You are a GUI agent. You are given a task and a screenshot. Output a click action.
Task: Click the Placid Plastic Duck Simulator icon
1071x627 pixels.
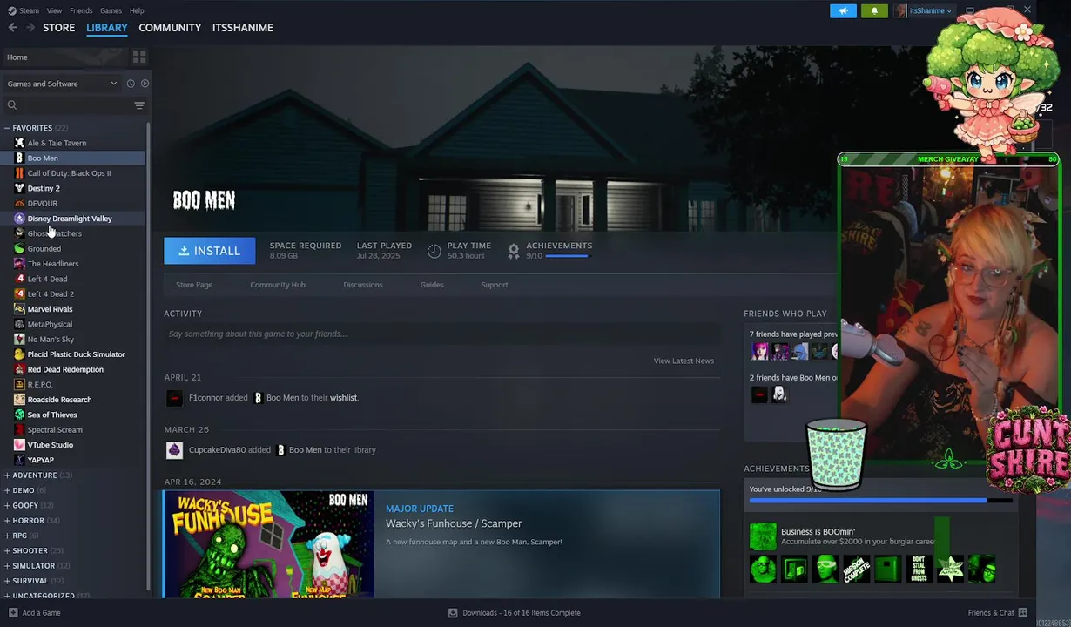click(19, 354)
